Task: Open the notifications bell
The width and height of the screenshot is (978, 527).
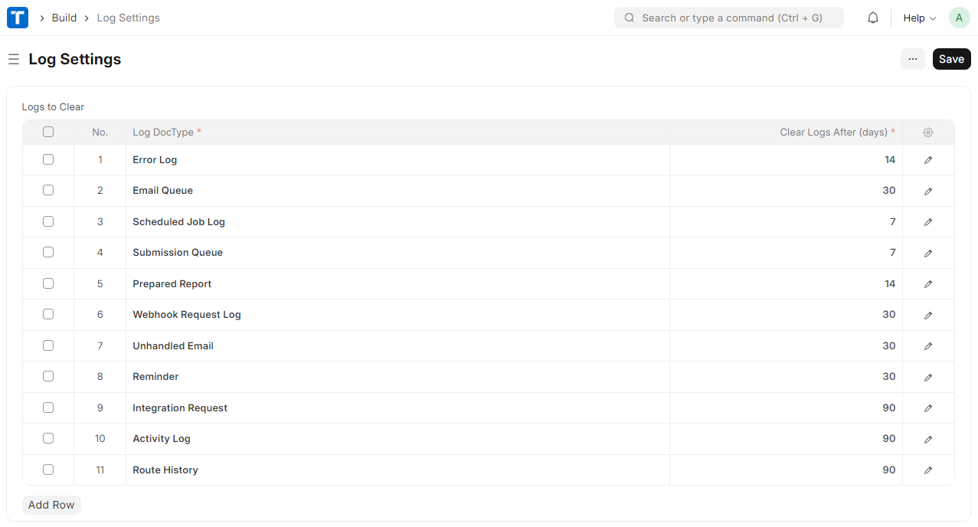Action: pyautogui.click(x=873, y=18)
